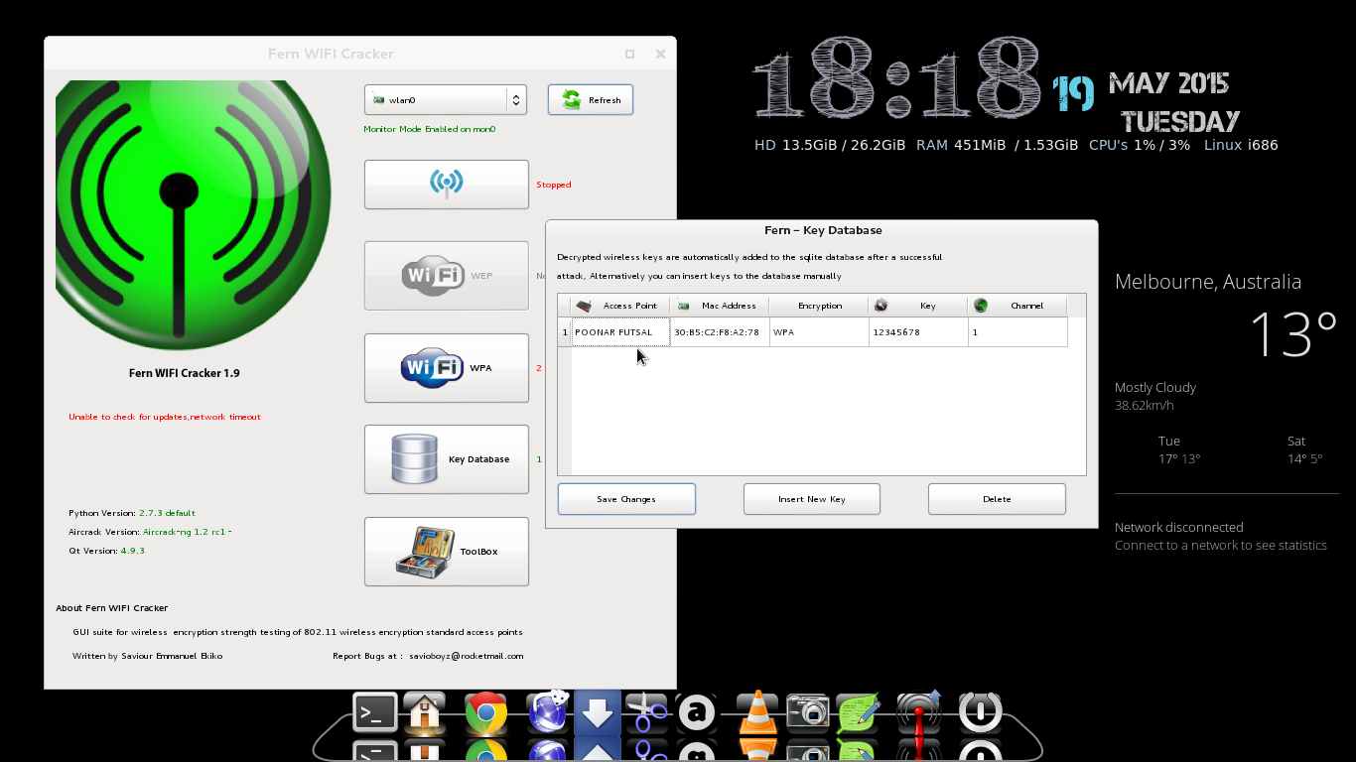
Task: Click the 18:18 desktop clock
Action: click(x=898, y=79)
